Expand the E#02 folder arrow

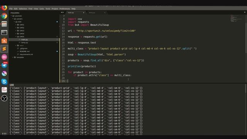point(16,28)
